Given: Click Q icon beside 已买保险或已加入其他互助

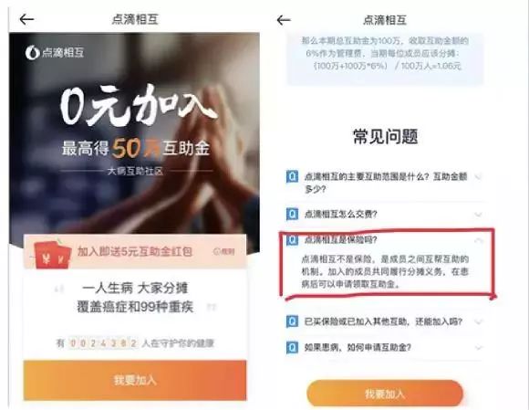Looking at the screenshot, I should [292, 321].
